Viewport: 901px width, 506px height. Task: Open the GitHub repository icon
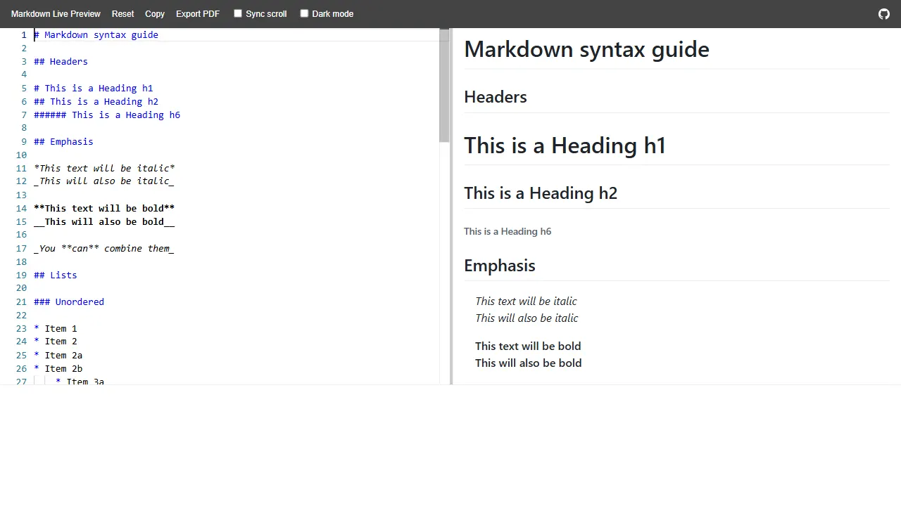[884, 14]
